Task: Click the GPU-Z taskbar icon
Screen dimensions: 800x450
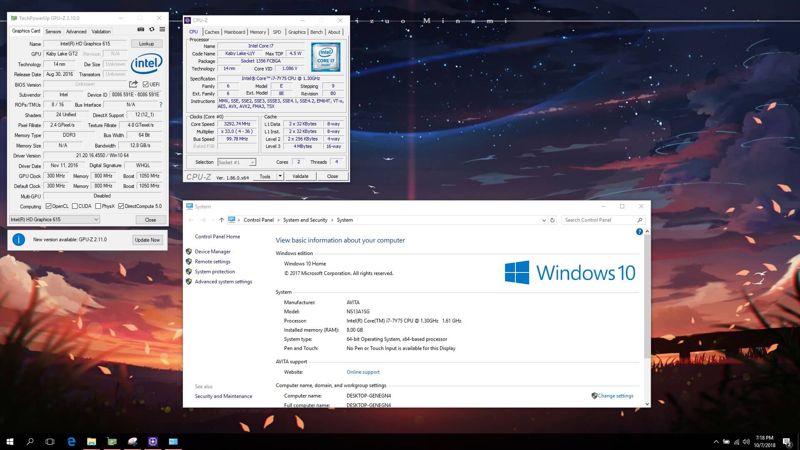Action: 112,442
